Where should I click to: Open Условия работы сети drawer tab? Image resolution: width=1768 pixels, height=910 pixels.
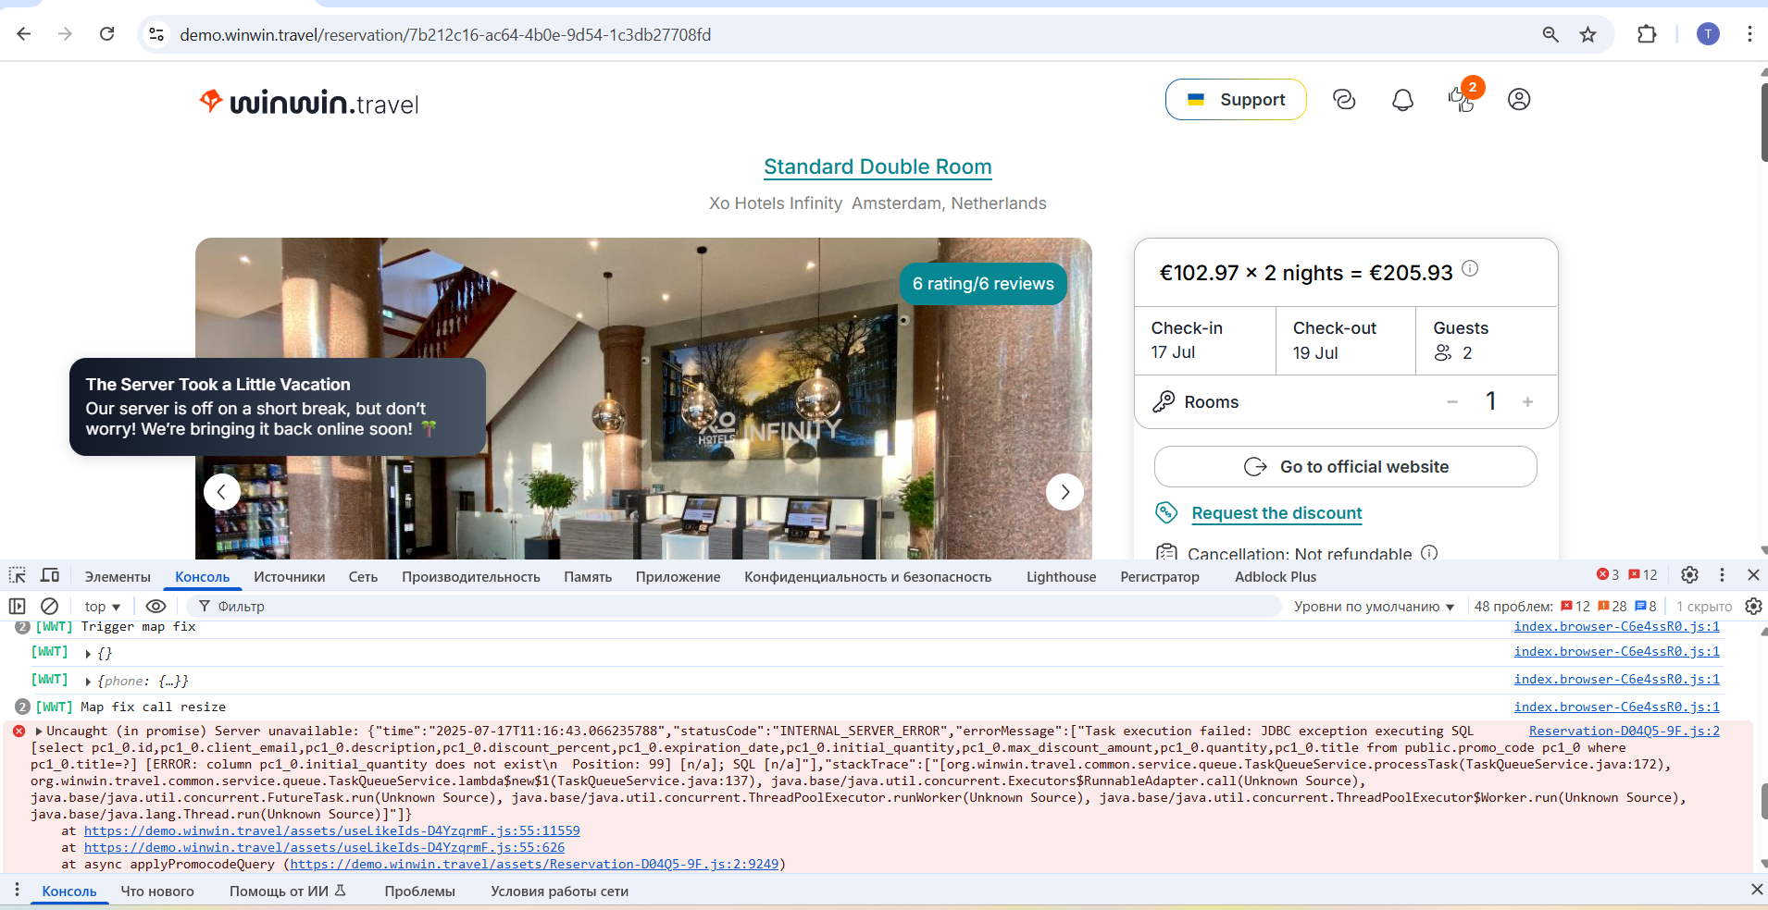click(559, 892)
